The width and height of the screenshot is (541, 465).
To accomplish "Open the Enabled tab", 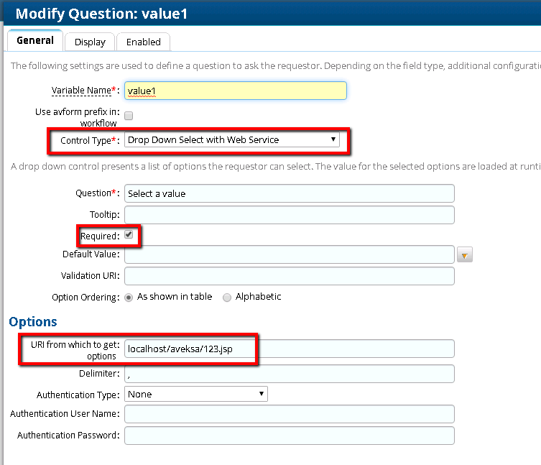I will point(143,42).
